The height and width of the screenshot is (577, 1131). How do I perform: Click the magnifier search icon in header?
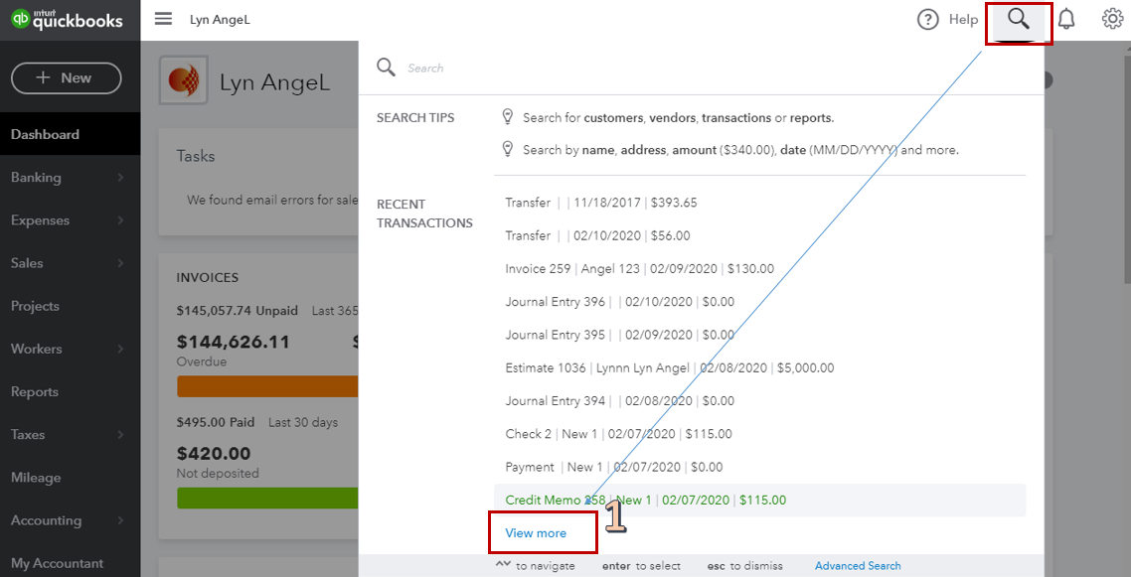[1019, 20]
